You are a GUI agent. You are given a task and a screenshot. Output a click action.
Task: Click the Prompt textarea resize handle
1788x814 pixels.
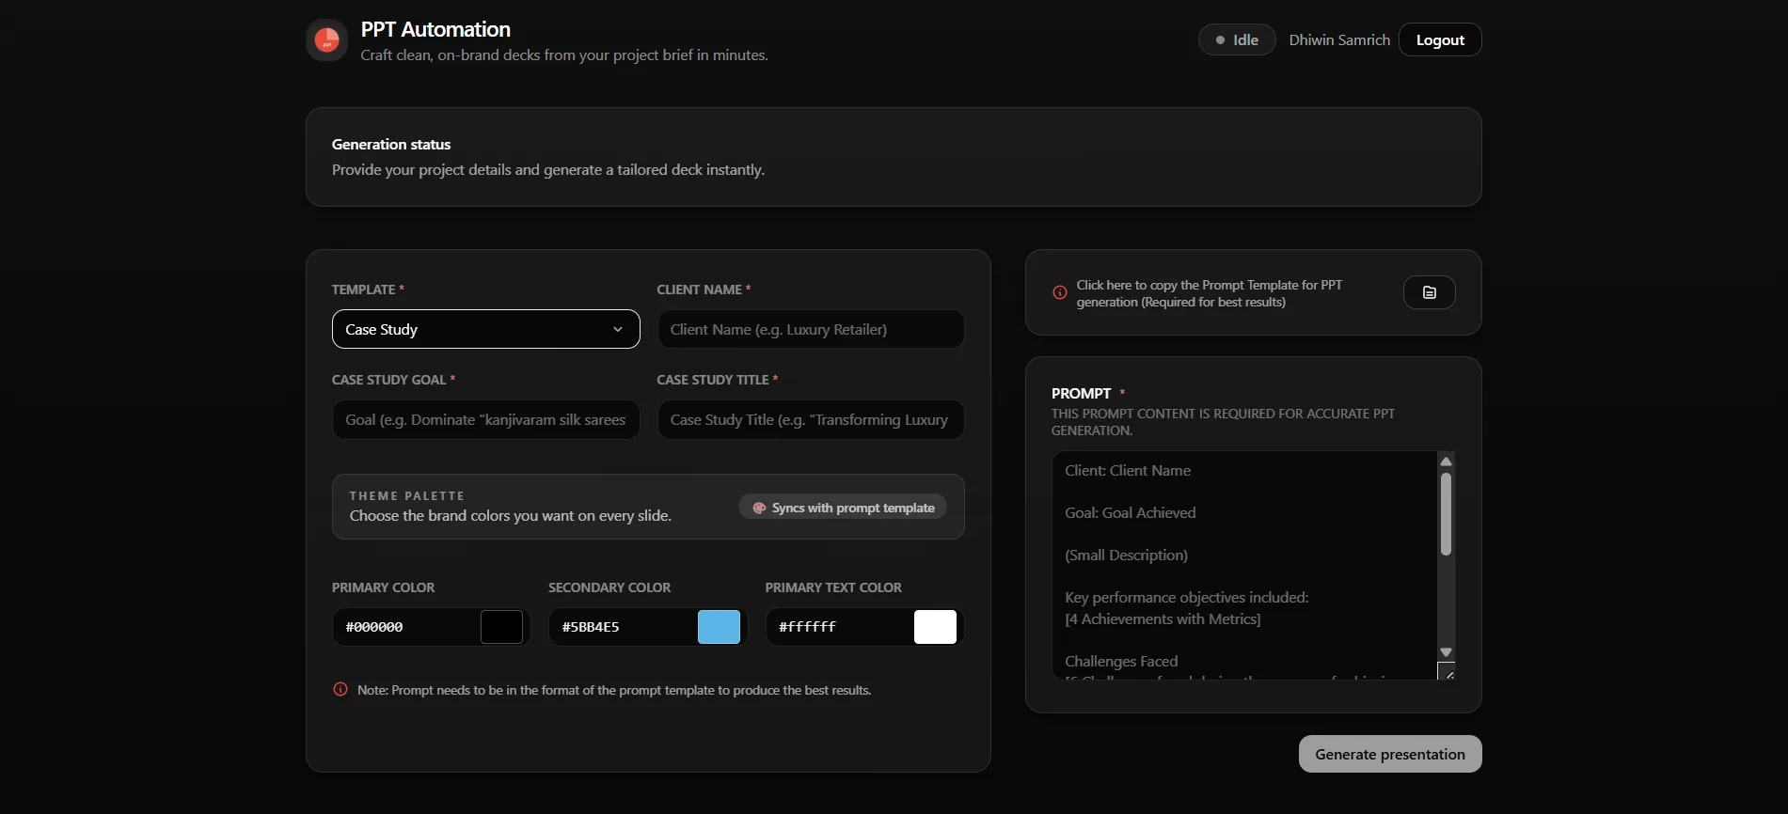(1448, 672)
